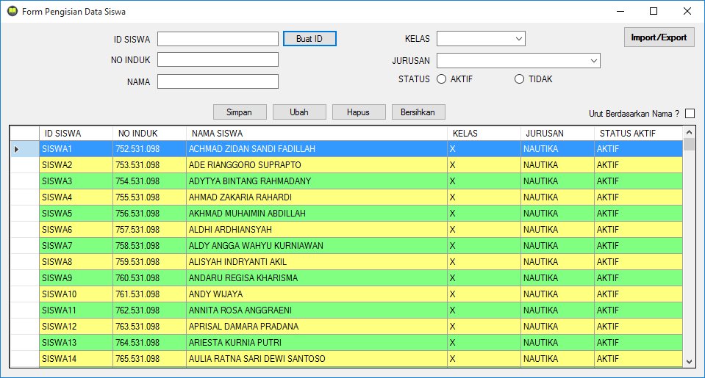The width and height of the screenshot is (705, 378).
Task: Select the TIDAK status radio button
Action: [x=520, y=79]
